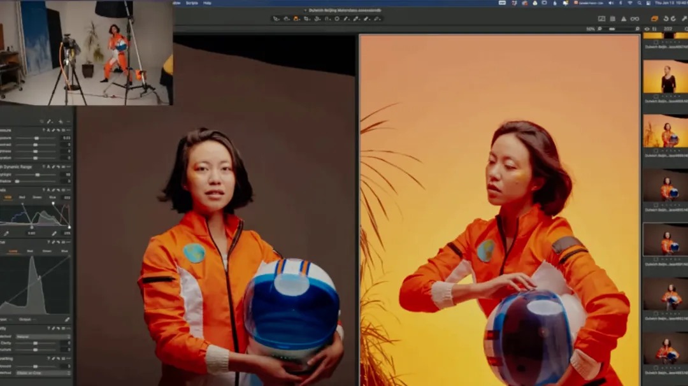Click the Clarity slider handle
Screen dimensions: 688x386
click(x=35, y=343)
